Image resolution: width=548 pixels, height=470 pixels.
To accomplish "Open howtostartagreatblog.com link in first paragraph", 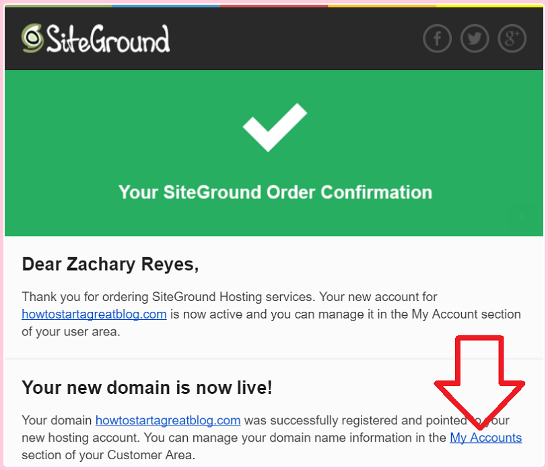I will [94, 314].
